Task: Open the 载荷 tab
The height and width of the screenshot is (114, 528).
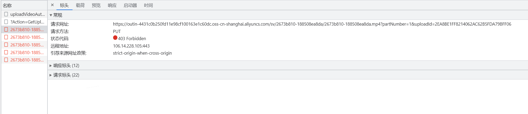Action: [x=80, y=5]
